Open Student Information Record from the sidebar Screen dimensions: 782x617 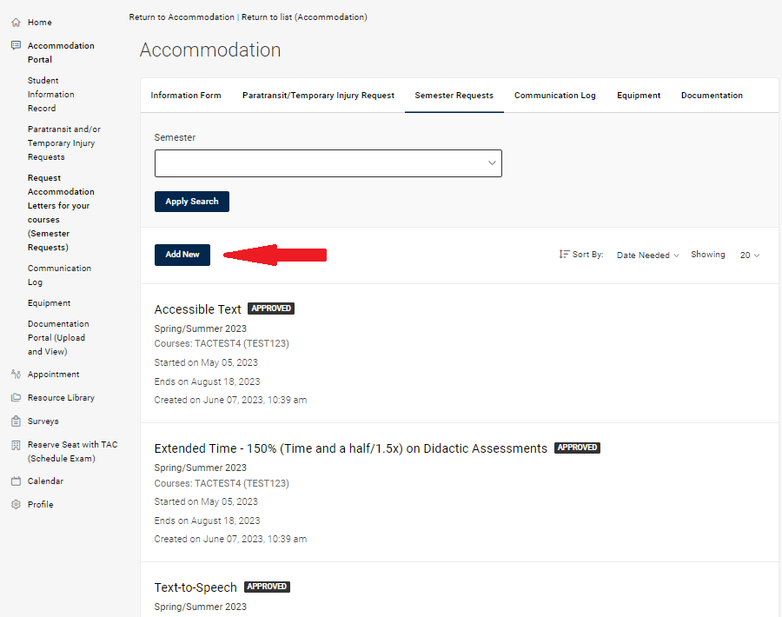point(50,94)
